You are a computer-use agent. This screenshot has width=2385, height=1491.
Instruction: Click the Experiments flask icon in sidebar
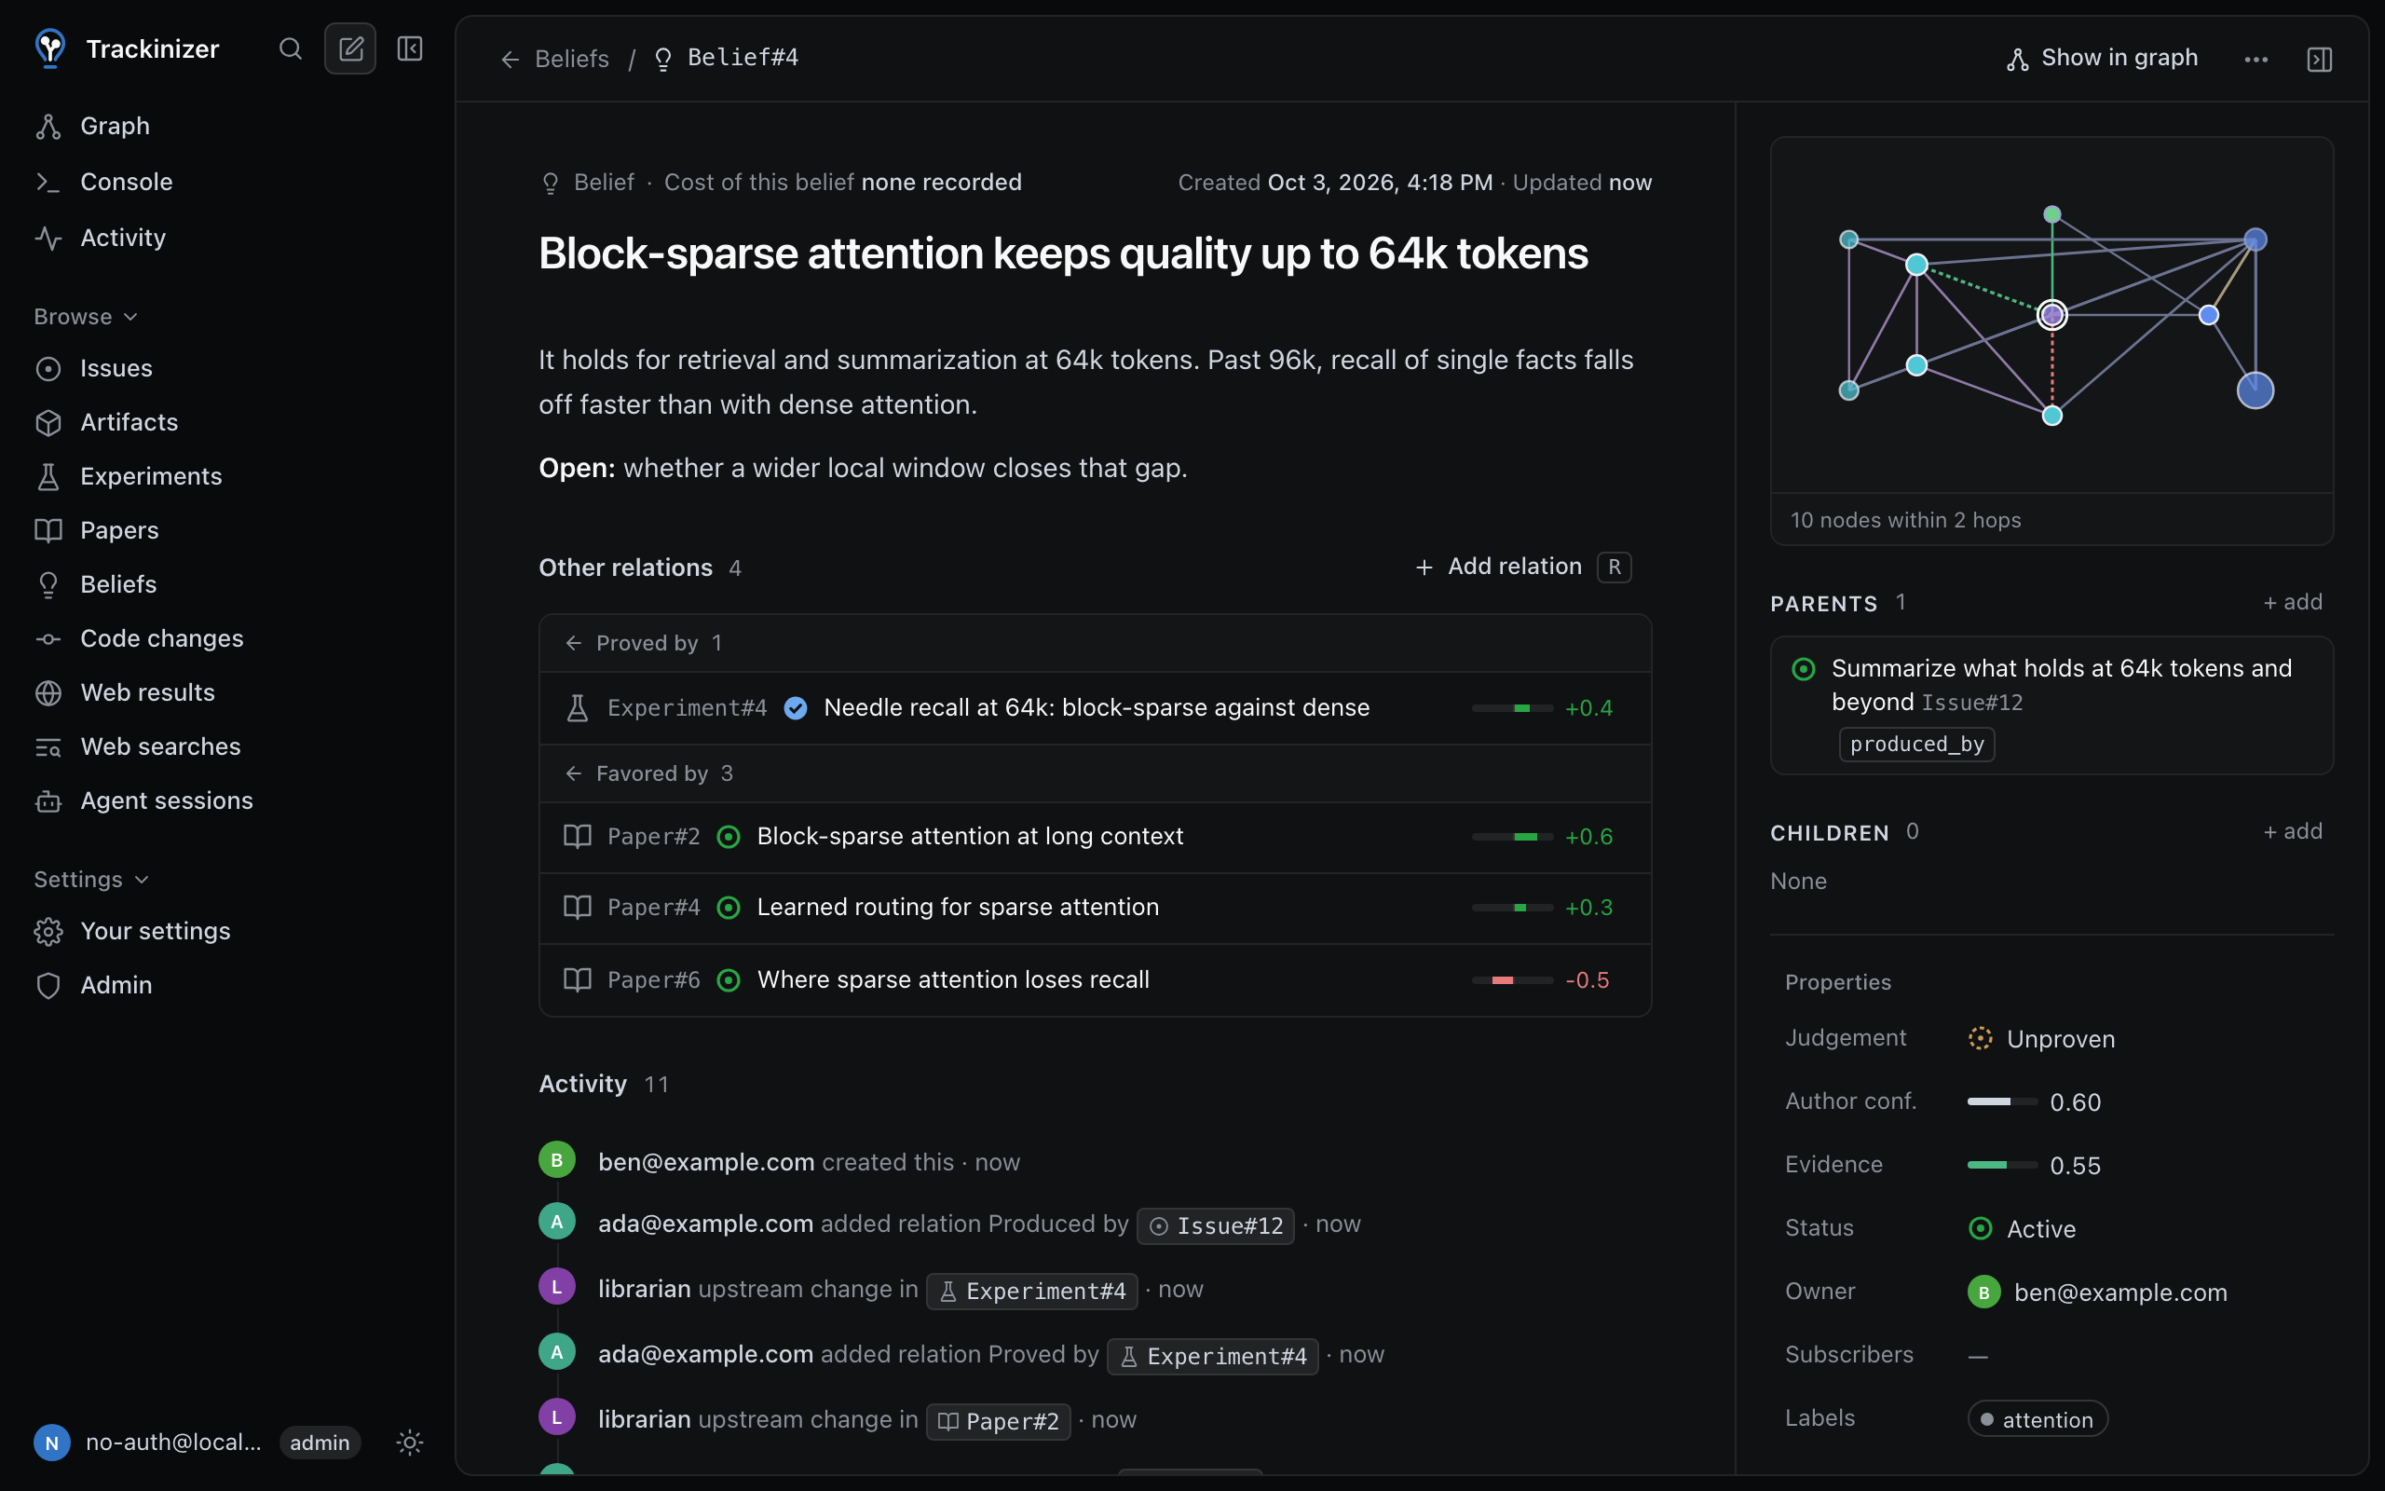pos(48,476)
